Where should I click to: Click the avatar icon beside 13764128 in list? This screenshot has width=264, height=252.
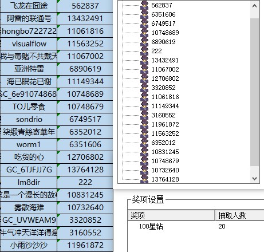coord(144,179)
